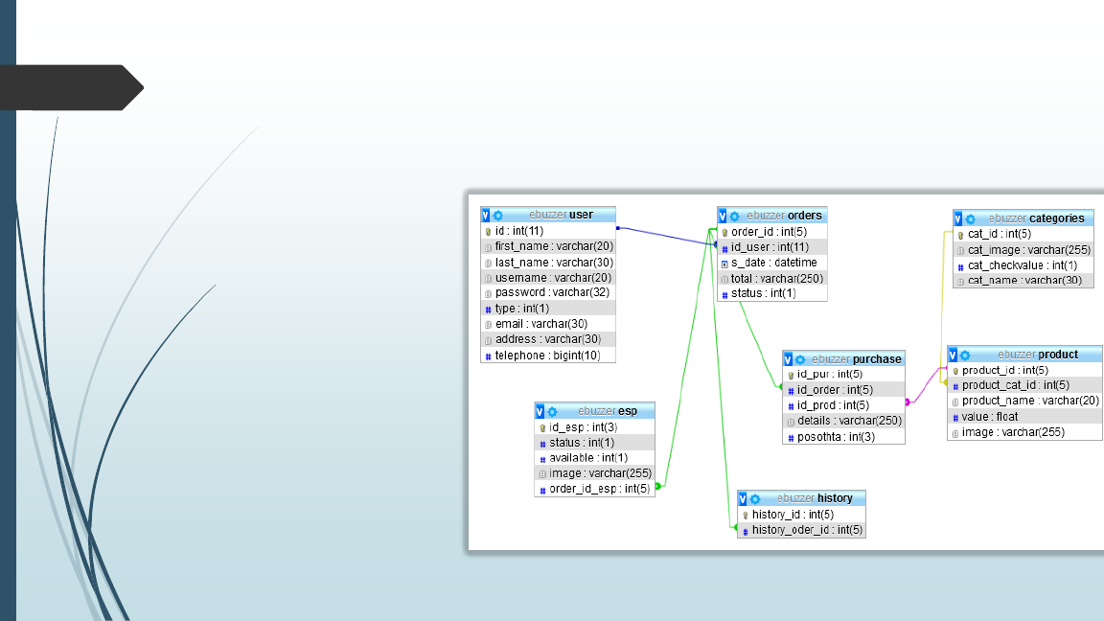Click the gear icon on history table

[x=755, y=499]
